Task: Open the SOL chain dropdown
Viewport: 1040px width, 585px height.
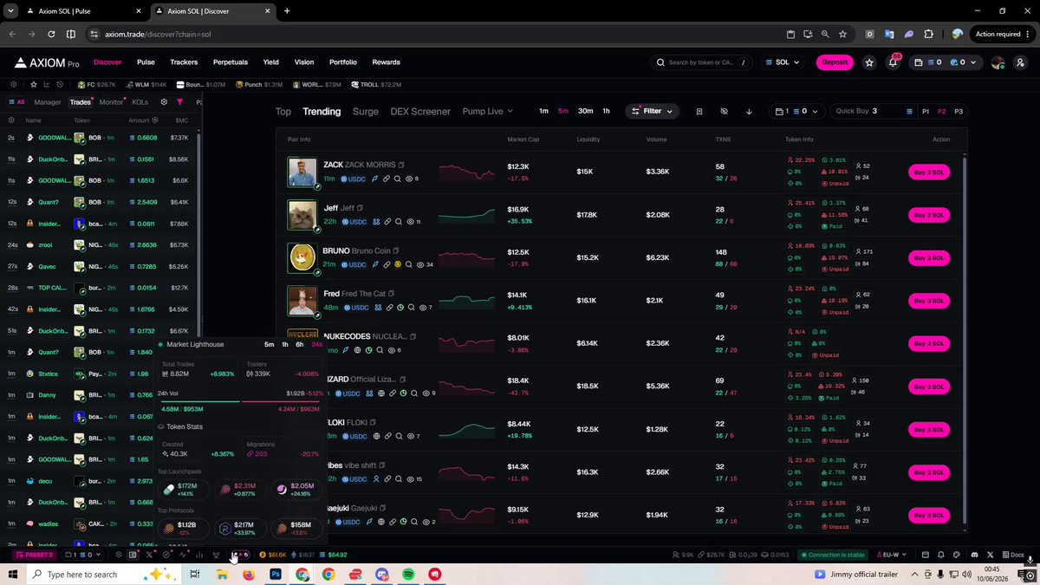Action: 783,62
